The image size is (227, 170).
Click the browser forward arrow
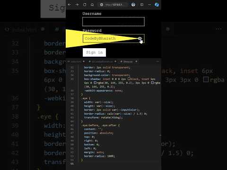tap(77, 5)
